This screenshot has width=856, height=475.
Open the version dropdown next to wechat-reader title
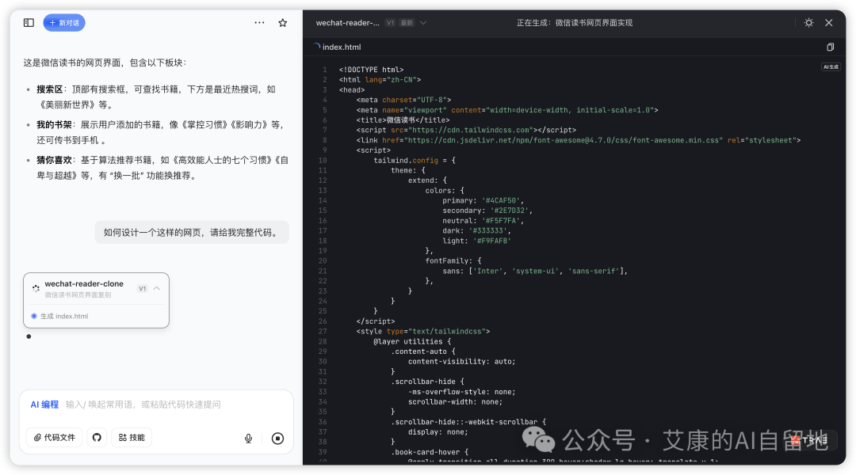tap(423, 23)
